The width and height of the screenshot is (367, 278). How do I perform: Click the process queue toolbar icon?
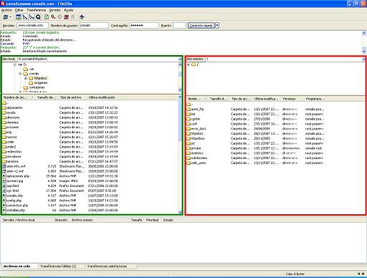(53, 17)
